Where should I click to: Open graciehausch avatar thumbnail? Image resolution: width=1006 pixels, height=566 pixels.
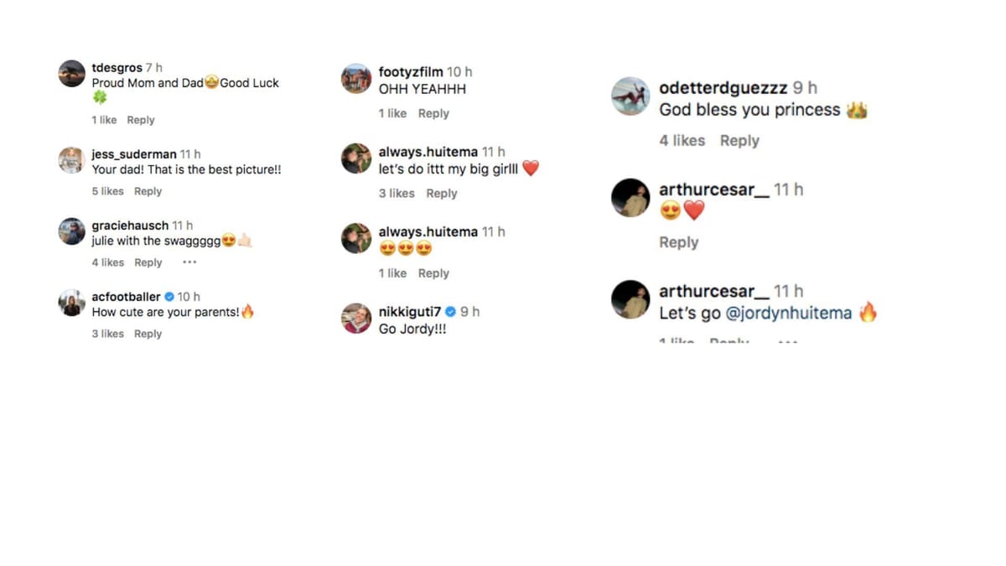tap(72, 231)
